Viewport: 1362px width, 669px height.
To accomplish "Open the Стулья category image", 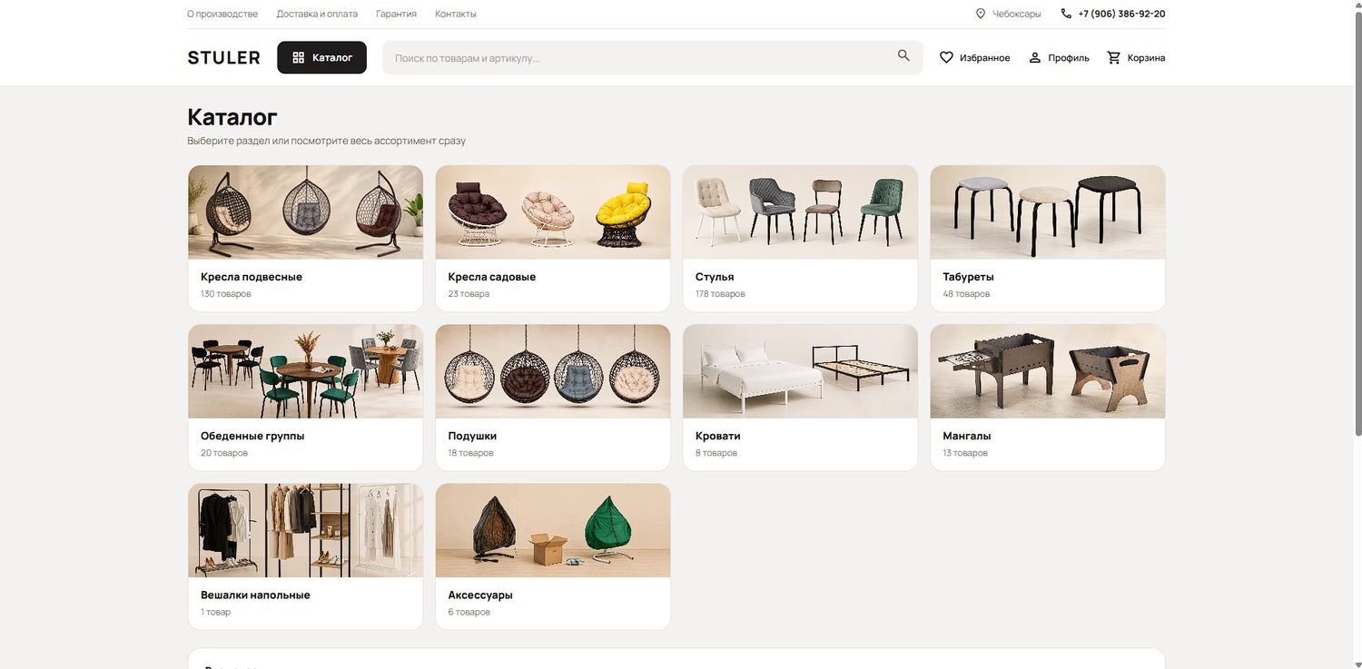I will [800, 212].
